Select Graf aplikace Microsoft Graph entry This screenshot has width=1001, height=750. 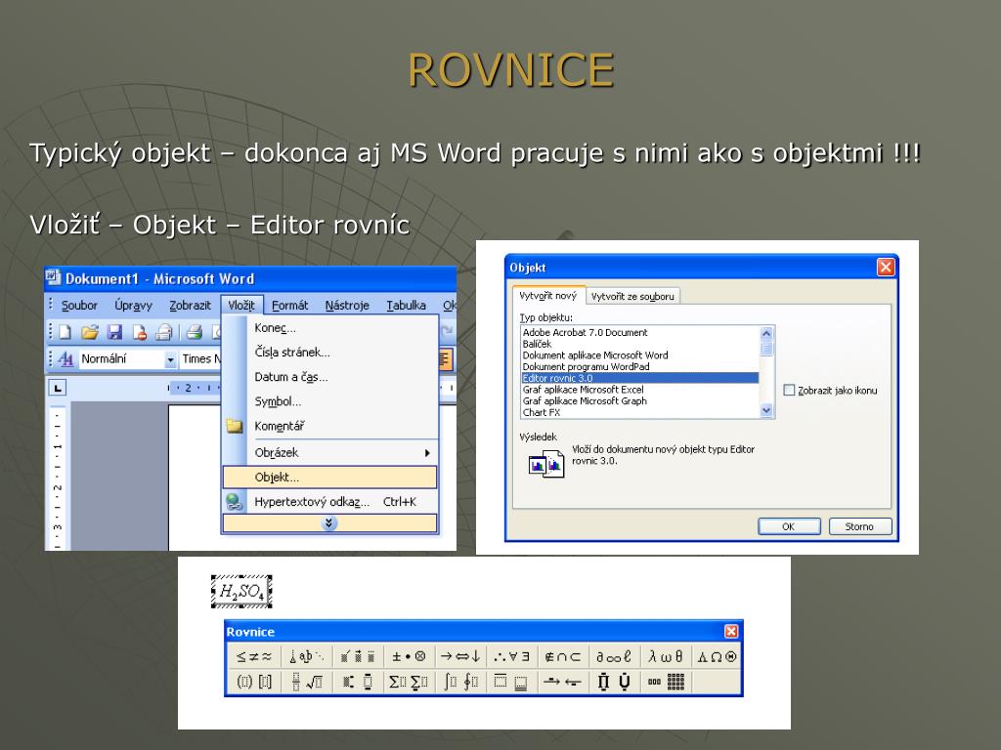click(x=639, y=401)
